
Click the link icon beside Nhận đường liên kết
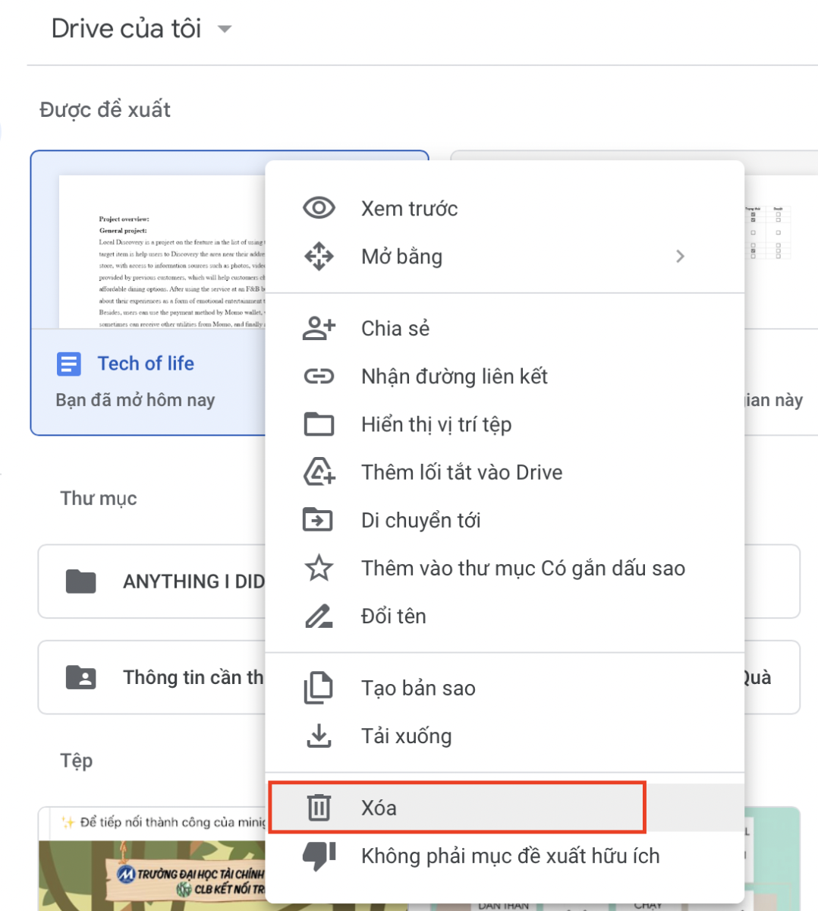click(x=319, y=376)
